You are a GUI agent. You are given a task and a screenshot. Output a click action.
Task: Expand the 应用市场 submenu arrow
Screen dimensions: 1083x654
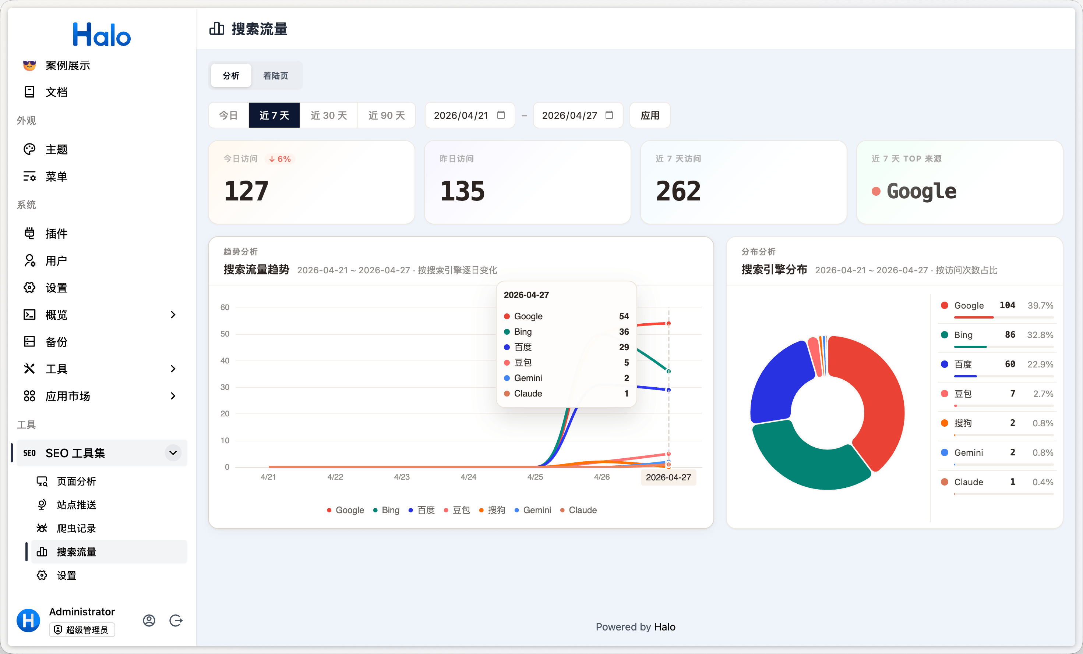click(173, 396)
